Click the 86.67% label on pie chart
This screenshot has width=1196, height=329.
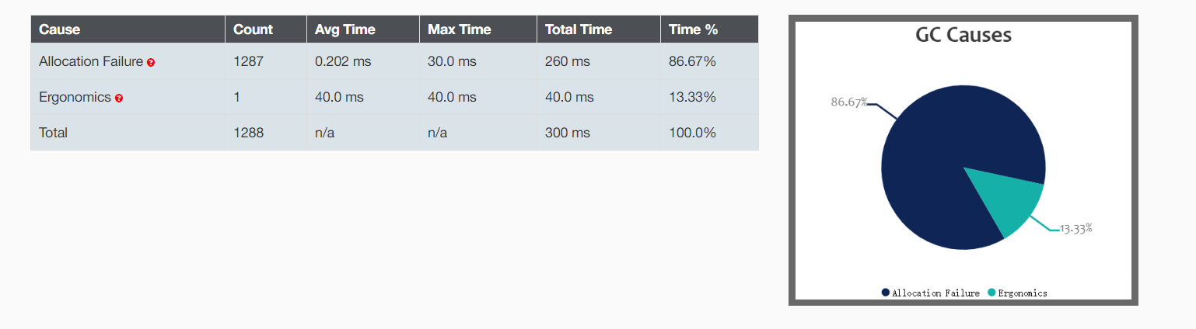click(x=848, y=102)
